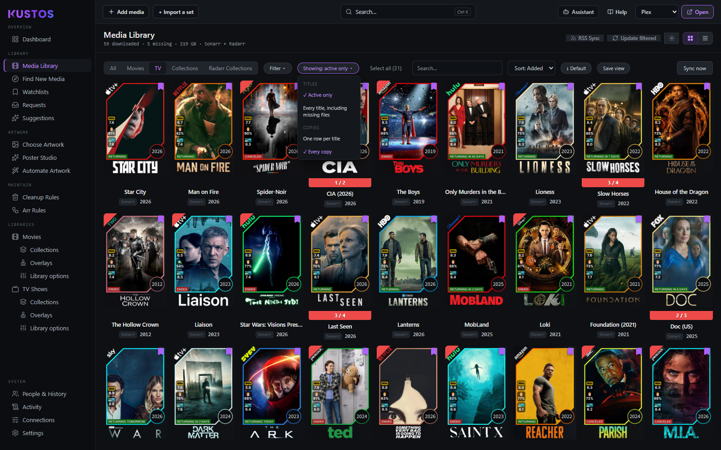Switch to grid view
721x450 pixels.
click(690, 38)
